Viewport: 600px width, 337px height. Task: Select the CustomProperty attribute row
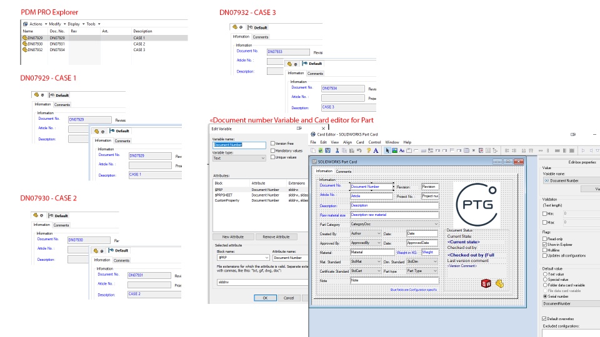coord(260,200)
